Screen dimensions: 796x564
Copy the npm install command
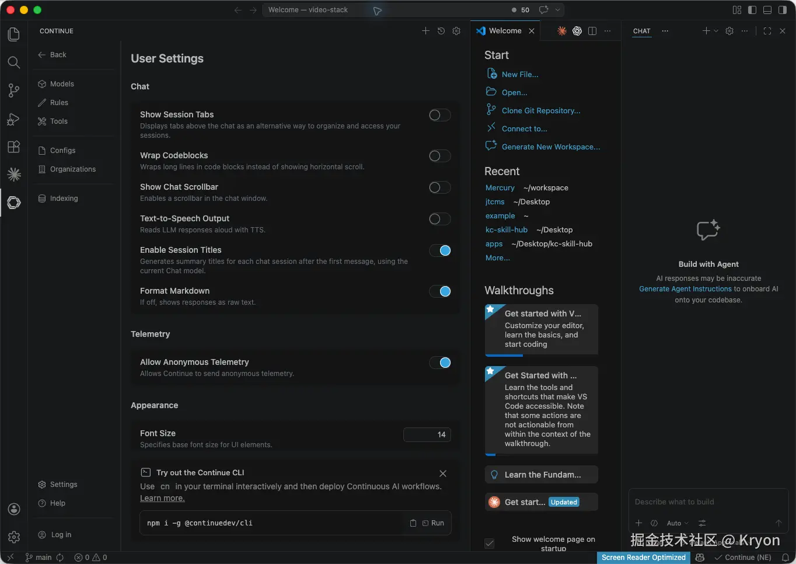coord(413,523)
